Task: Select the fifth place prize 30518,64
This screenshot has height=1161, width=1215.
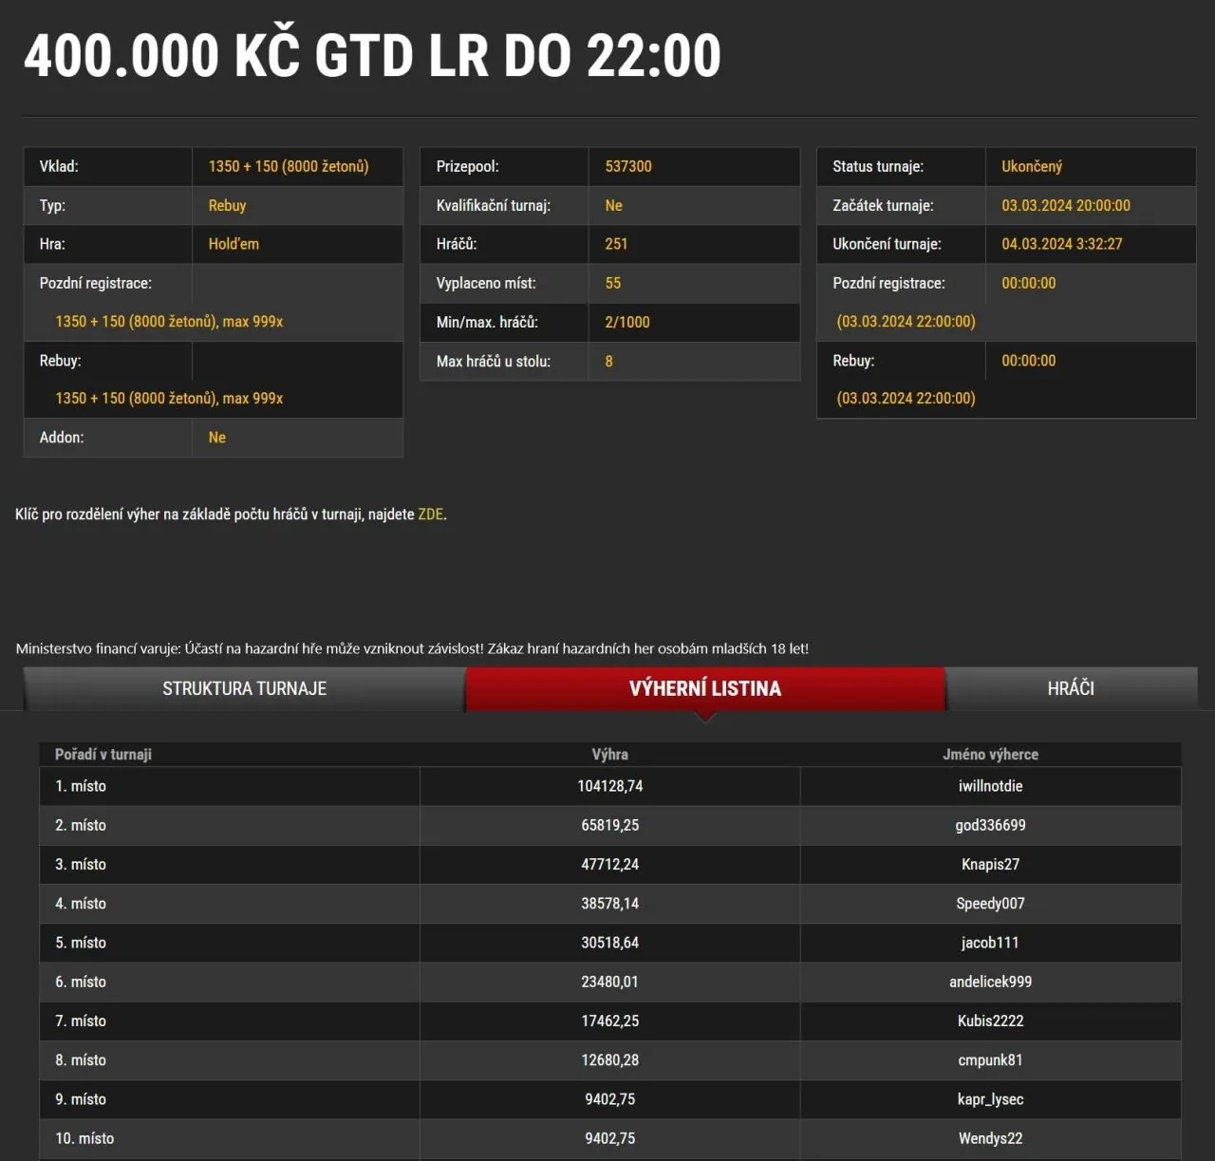Action: pos(610,943)
